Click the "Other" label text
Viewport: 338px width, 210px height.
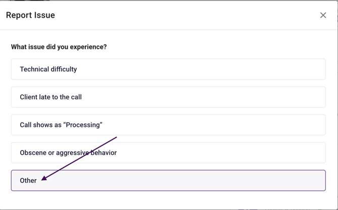point(28,180)
